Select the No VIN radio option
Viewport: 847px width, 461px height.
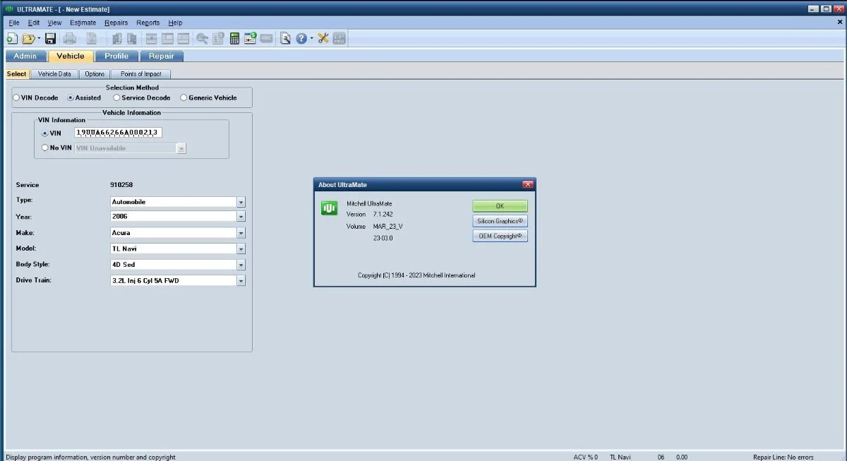point(45,148)
